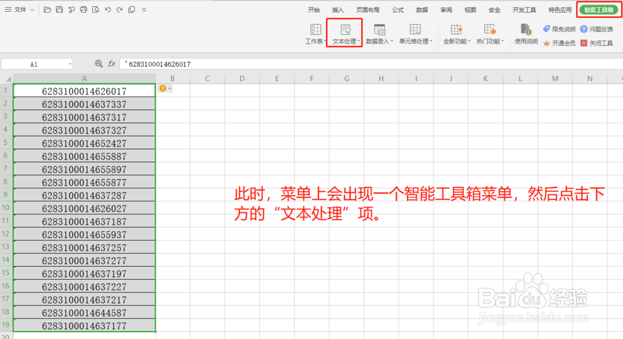Select row header 19
The width and height of the screenshot is (623, 339).
(6, 325)
